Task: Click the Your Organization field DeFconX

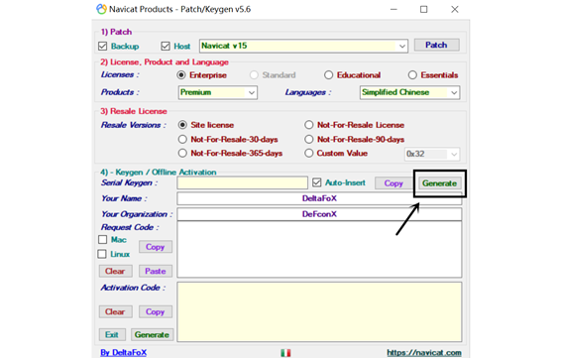Action: tap(319, 214)
